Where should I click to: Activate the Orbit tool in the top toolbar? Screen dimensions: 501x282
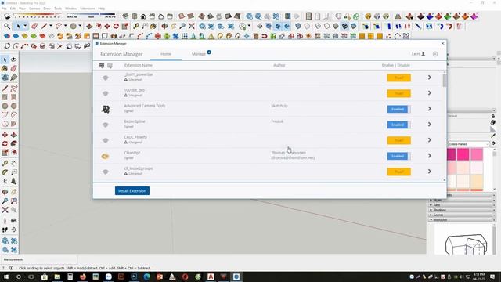pos(164,26)
